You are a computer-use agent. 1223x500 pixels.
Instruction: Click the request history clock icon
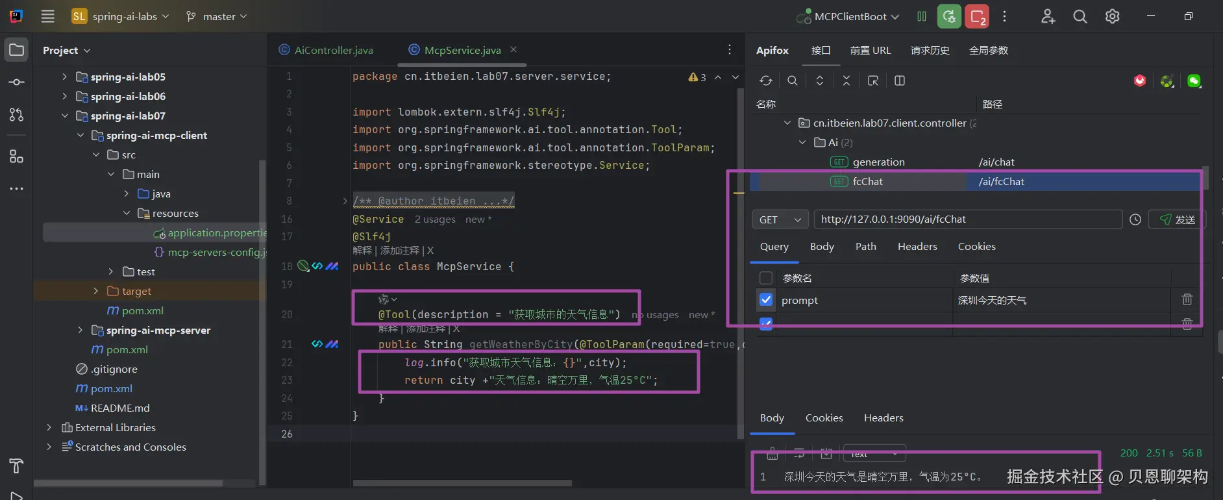[1135, 219]
